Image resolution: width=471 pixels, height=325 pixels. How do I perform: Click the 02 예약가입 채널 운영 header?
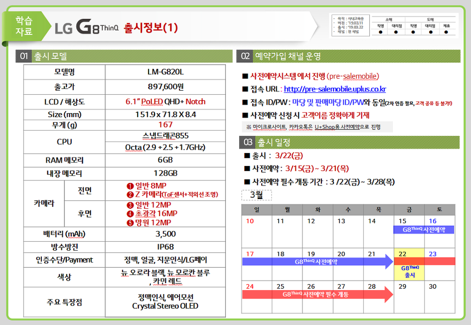[348, 56]
